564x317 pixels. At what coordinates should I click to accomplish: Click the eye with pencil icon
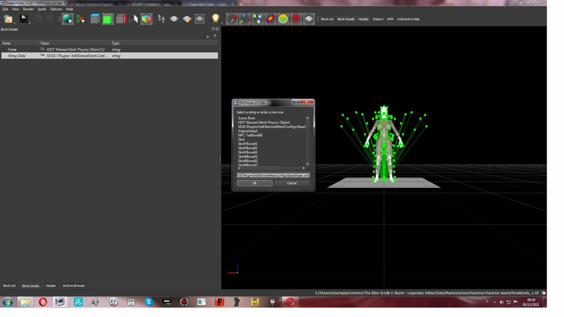tap(187, 19)
